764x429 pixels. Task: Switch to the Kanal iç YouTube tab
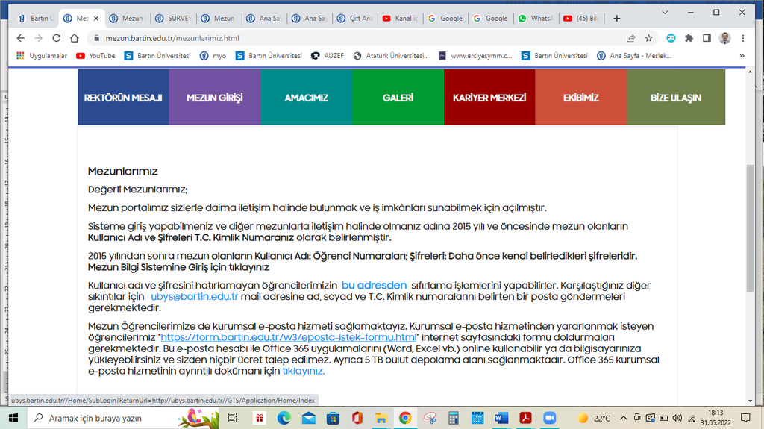[401, 19]
